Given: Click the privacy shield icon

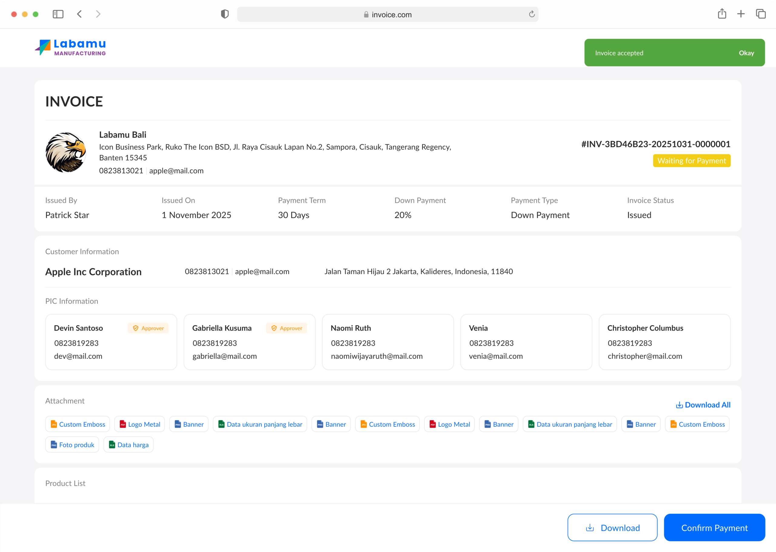Looking at the screenshot, I should (x=225, y=14).
